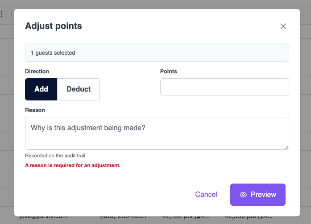Click the Direction field label
Image resolution: width=311 pixels, height=224 pixels.
click(x=37, y=72)
